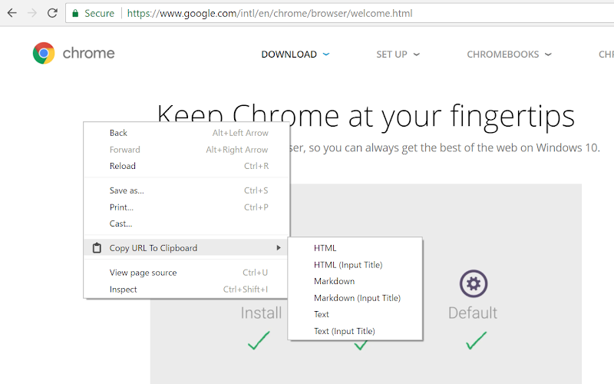Viewport: 614px width, 384px height.
Task: Select Reload from the context menu
Action: click(187, 166)
